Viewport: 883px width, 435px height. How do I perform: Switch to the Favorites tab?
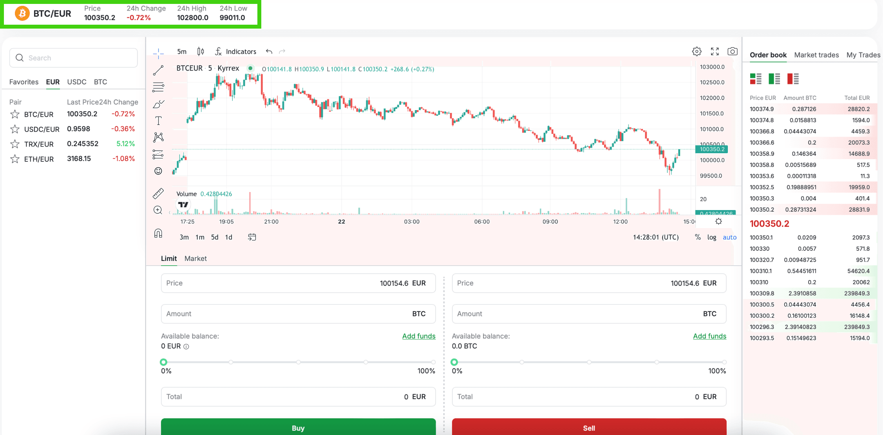coord(24,82)
